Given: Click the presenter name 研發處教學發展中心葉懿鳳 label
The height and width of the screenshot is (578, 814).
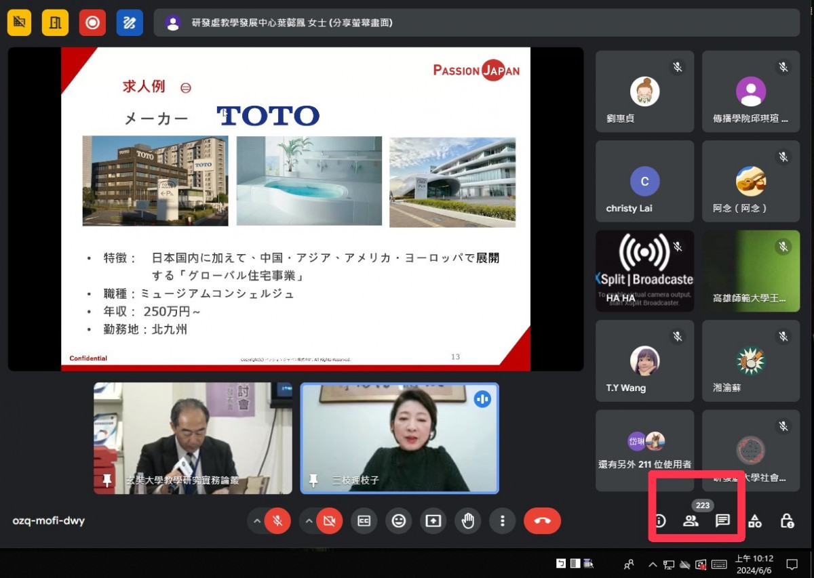Looking at the screenshot, I should (x=292, y=23).
